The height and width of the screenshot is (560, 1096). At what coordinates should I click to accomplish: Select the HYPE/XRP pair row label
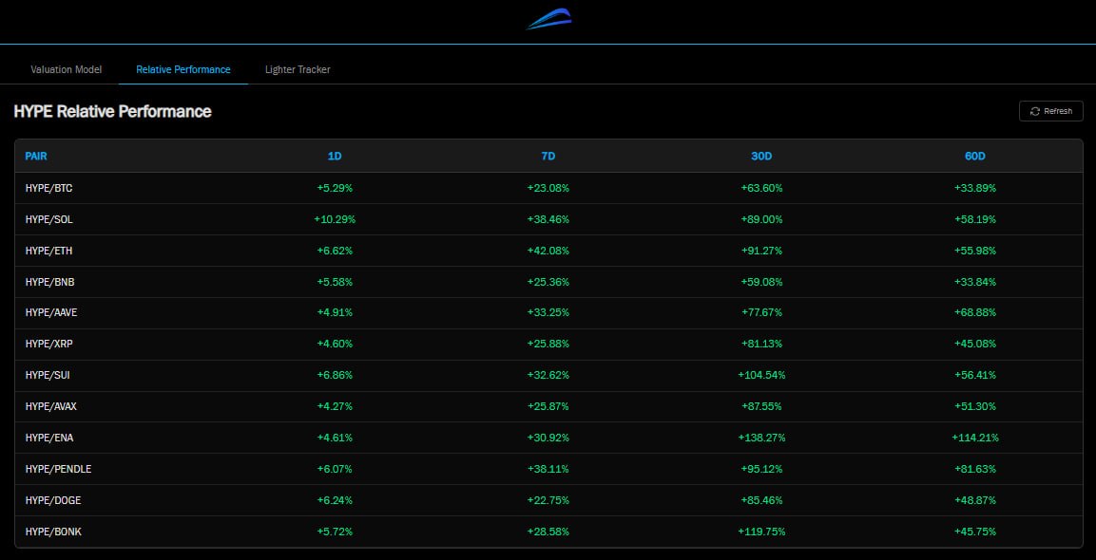click(48, 345)
